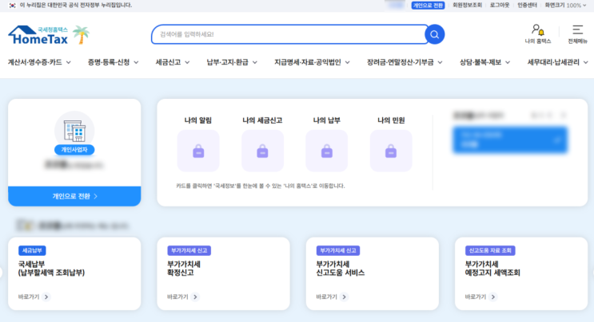
Task: Click the lock card under 나의 납부
Action: click(326, 151)
